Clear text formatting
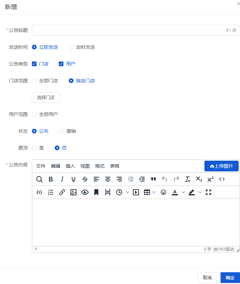This screenshot has height=284, width=240. click(188, 179)
